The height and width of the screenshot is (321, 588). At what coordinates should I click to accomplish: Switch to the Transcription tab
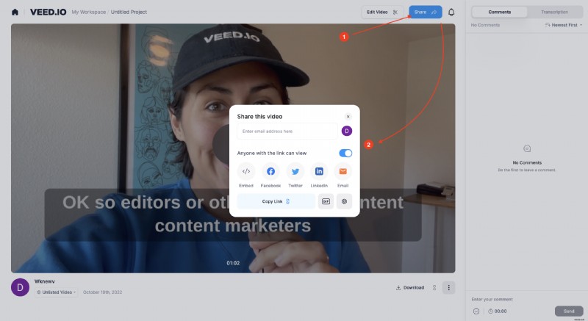click(555, 12)
